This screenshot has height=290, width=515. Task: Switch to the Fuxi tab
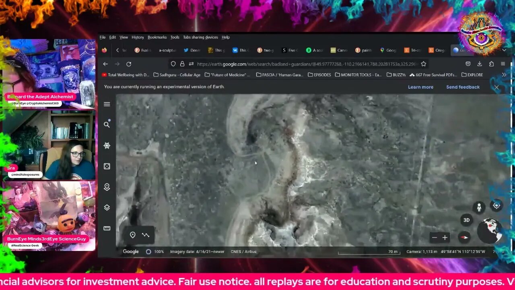(x=144, y=50)
